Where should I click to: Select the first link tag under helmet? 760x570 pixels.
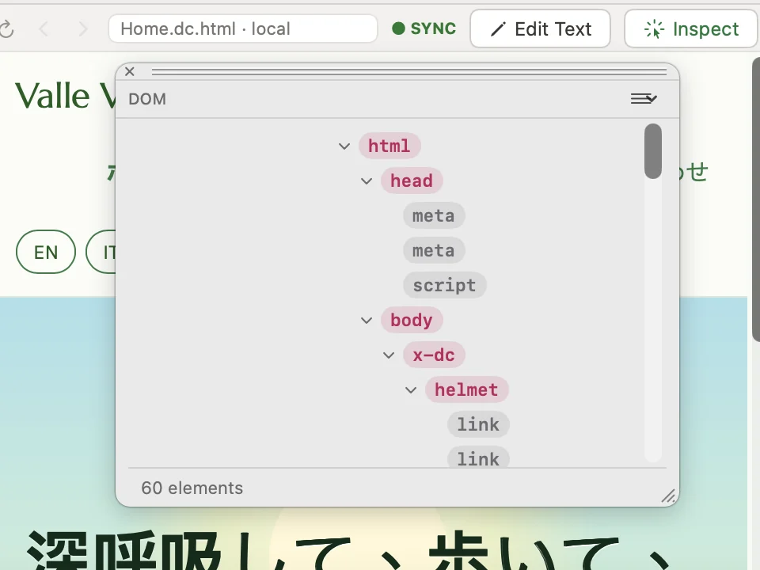click(478, 425)
